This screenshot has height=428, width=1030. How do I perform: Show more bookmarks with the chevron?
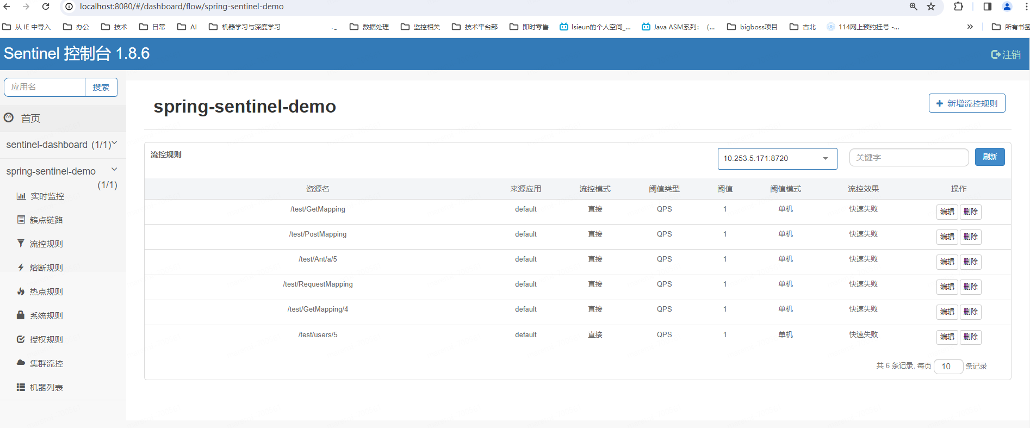coord(970,27)
